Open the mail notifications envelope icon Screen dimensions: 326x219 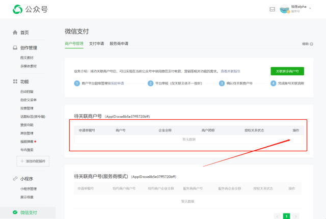coord(273,9)
